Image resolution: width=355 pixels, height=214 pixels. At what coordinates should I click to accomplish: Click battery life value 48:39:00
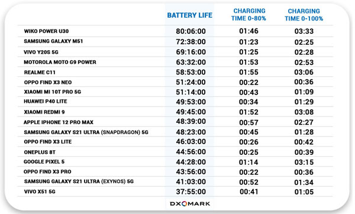pos(191,121)
